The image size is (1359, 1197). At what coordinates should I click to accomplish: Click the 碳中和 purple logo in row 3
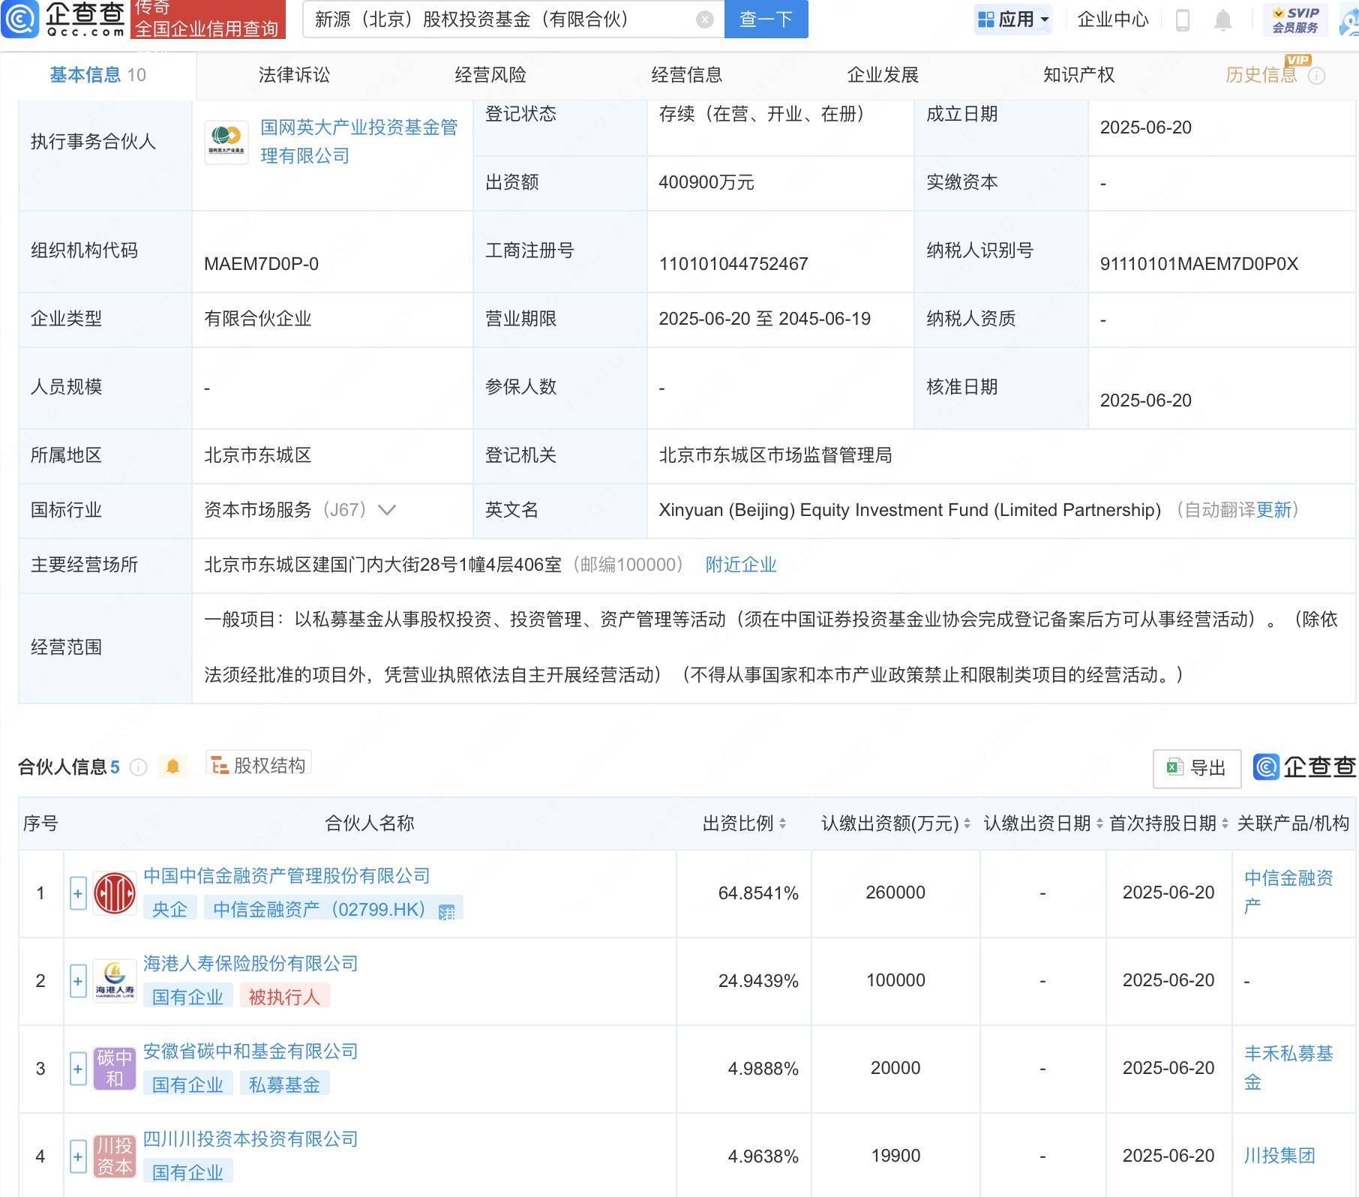[x=115, y=1069]
